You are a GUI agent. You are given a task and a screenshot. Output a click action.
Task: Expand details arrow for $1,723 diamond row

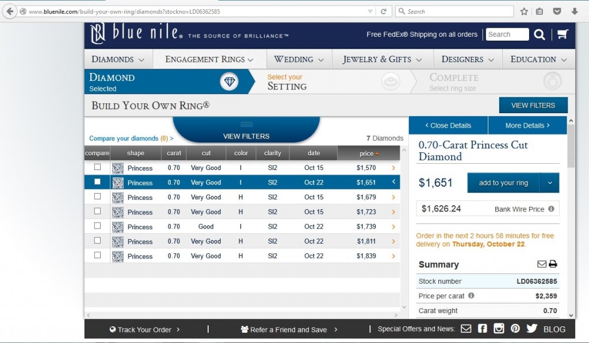pos(393,212)
